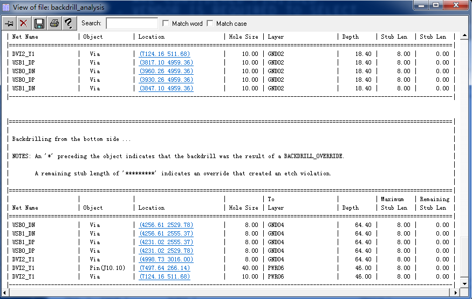Click 18.40 depth in top DVI2_Y1 row
The height and width of the screenshot is (299, 472).
point(363,54)
